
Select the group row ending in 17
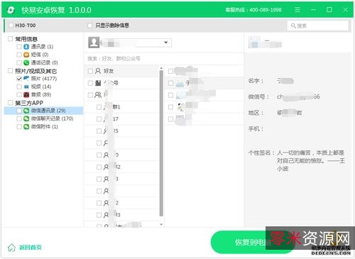(x=122, y=119)
